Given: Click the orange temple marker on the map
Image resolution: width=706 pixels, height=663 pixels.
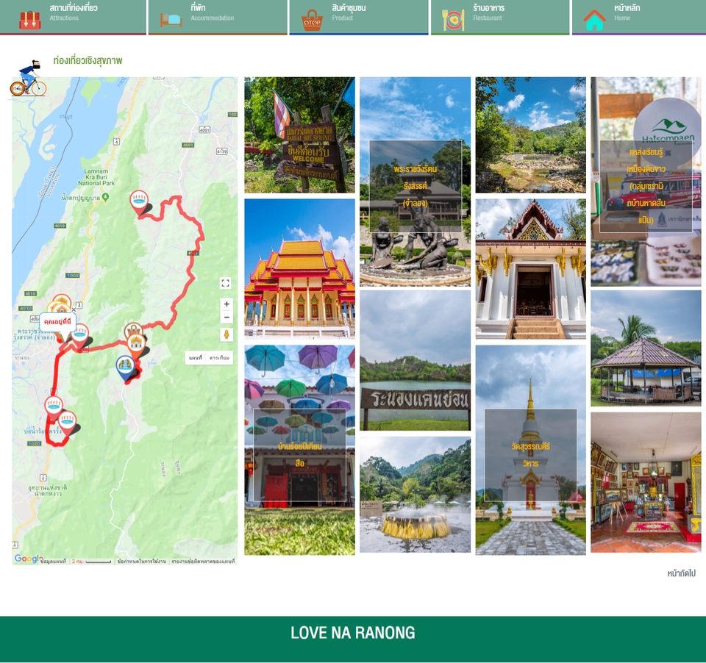Looking at the screenshot, I should point(136,345).
